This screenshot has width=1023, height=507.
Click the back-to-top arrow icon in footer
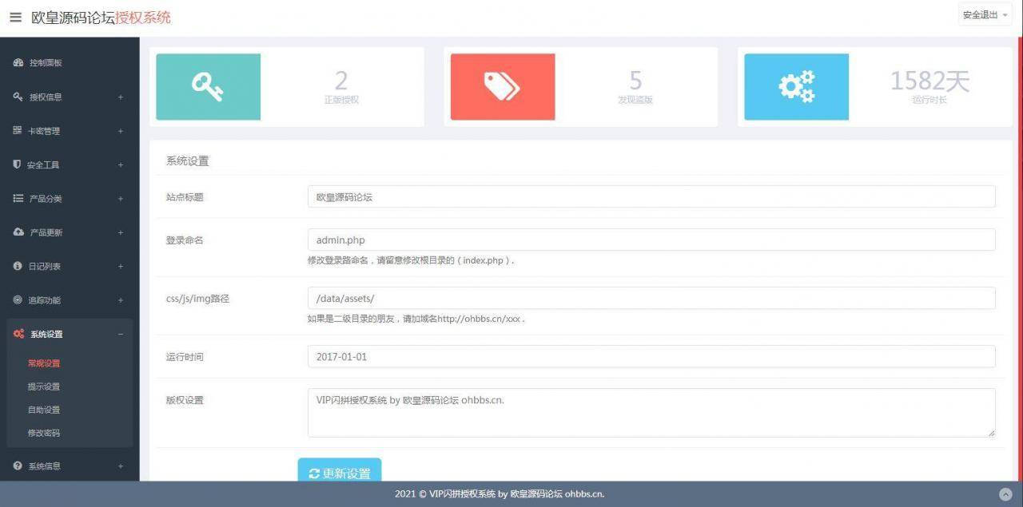click(1006, 494)
